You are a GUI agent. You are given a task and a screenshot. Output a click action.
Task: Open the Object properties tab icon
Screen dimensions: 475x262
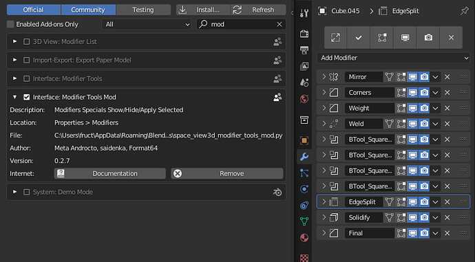(304, 140)
